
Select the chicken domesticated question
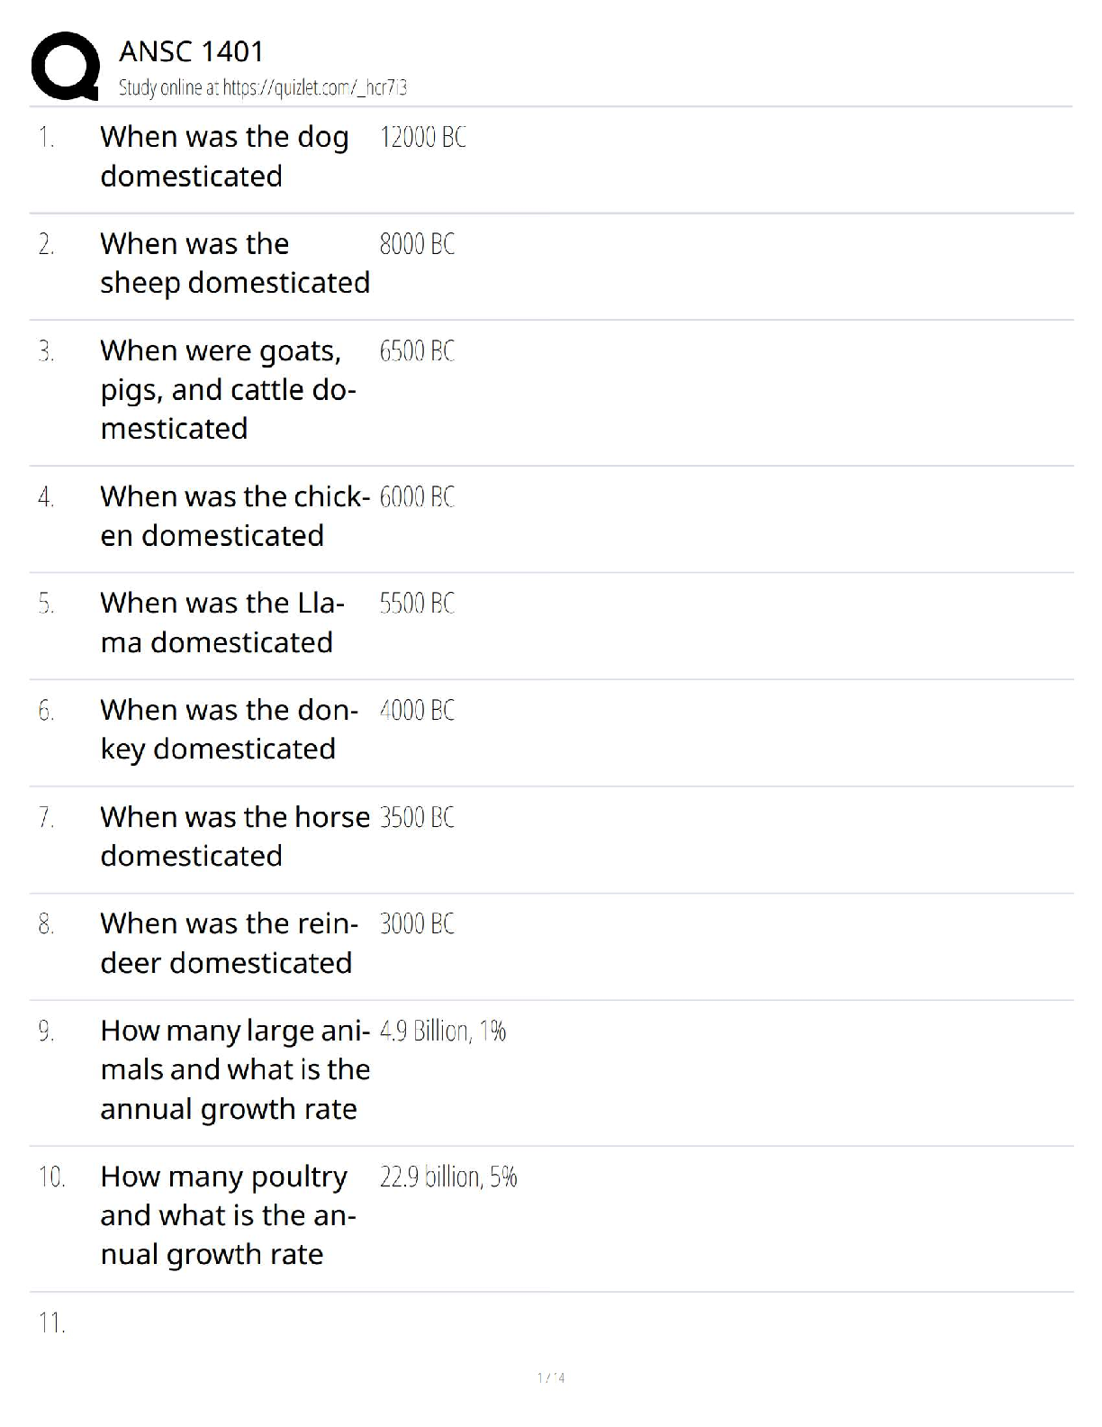[234, 515]
